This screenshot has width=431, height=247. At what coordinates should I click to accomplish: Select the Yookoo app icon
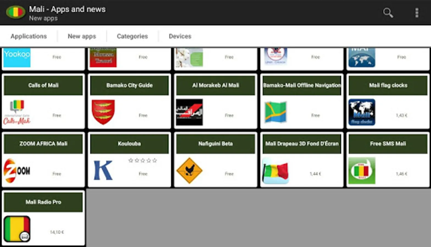(17, 58)
